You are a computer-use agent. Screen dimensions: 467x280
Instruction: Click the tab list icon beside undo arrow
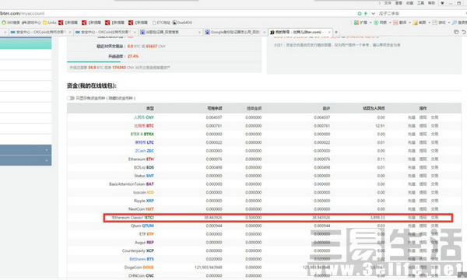point(456,32)
